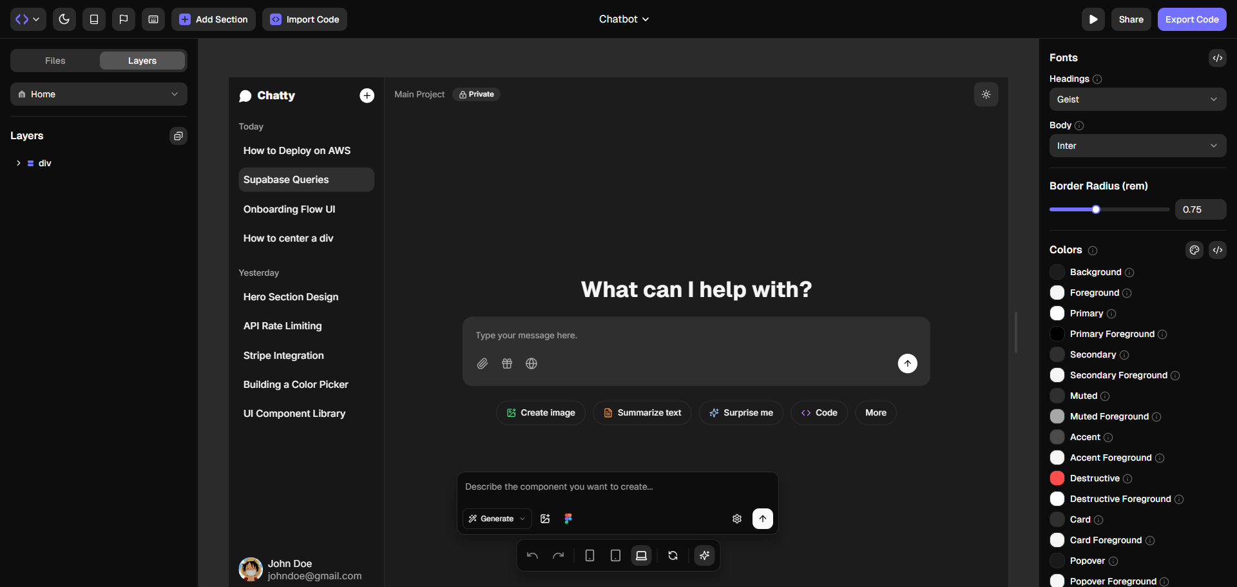Click the undo arrow in bottom toolbar

coord(532,555)
